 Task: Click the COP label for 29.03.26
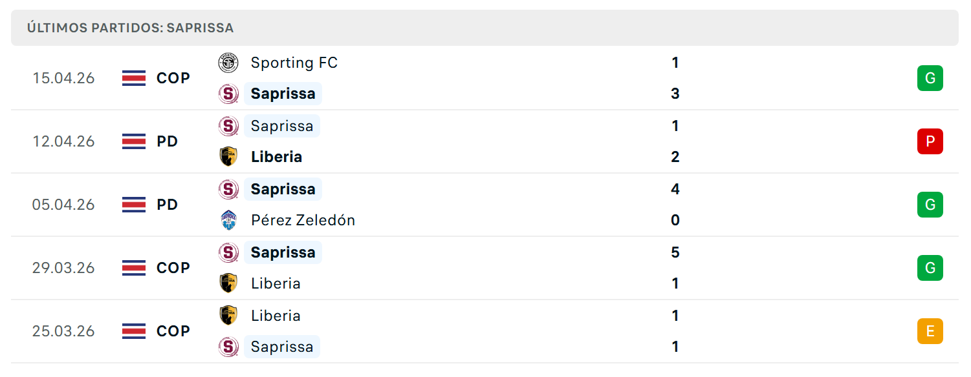coord(173,268)
